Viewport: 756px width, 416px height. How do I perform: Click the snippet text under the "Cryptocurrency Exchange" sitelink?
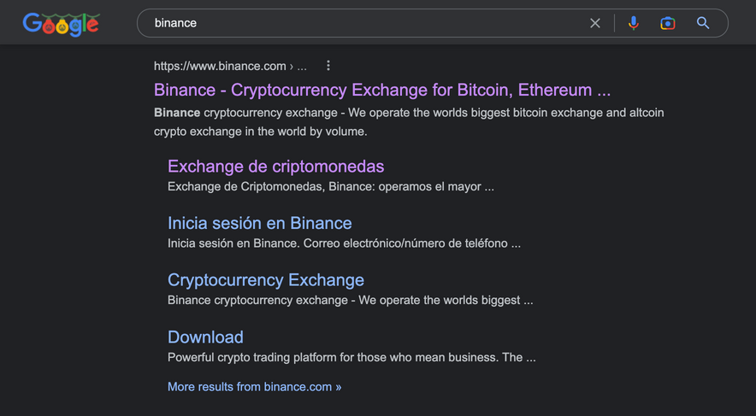coord(350,301)
